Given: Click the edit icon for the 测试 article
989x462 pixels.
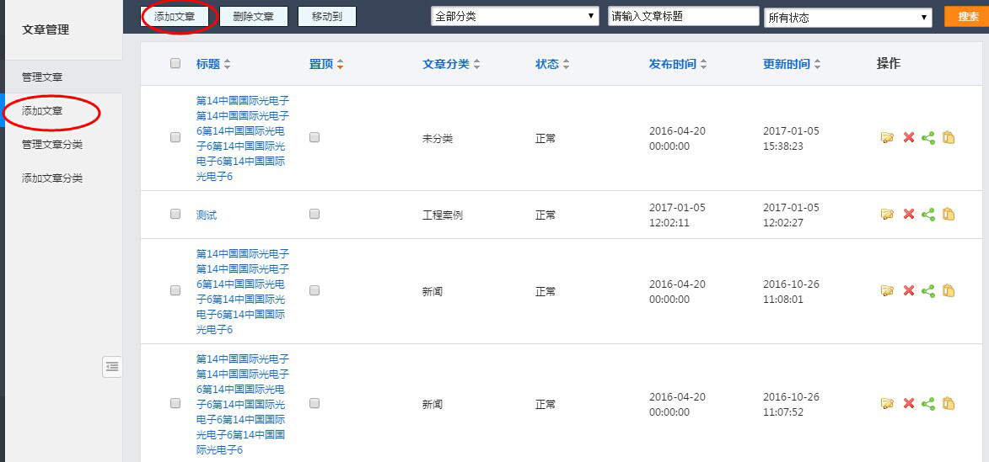Looking at the screenshot, I should tap(887, 215).
